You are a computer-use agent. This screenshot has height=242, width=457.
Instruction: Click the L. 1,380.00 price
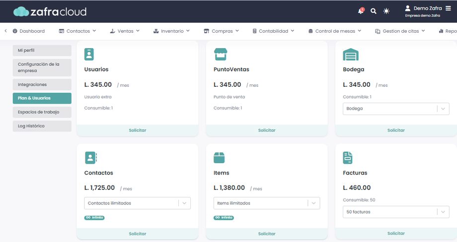(229, 188)
